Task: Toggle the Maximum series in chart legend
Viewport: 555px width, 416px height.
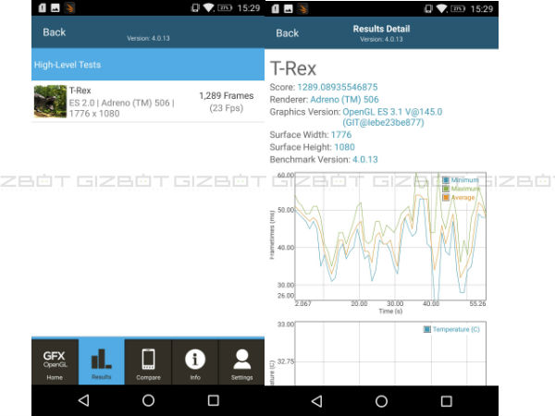Action: coord(446,189)
